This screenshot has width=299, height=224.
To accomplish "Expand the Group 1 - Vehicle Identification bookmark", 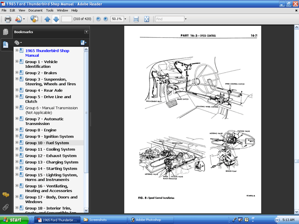I will [17, 61].
